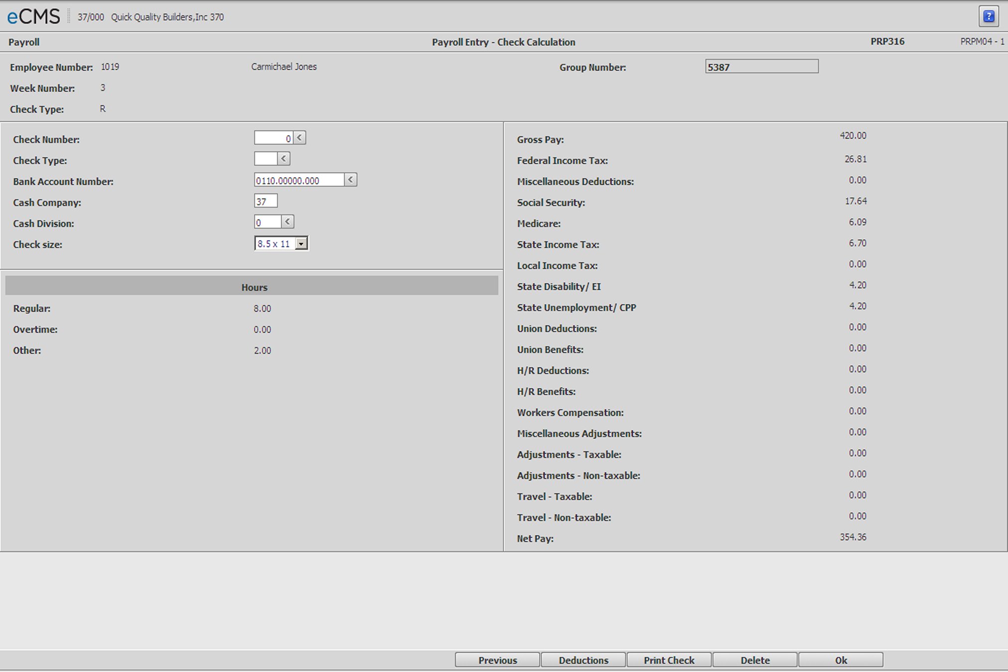Click the 37/000 company code
The height and width of the screenshot is (672, 1008).
pyautogui.click(x=91, y=17)
